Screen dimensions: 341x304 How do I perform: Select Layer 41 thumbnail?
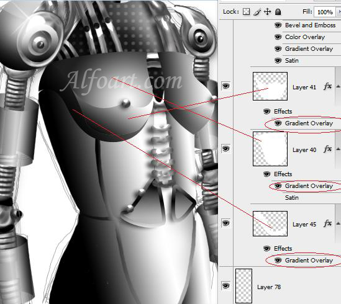click(270, 86)
